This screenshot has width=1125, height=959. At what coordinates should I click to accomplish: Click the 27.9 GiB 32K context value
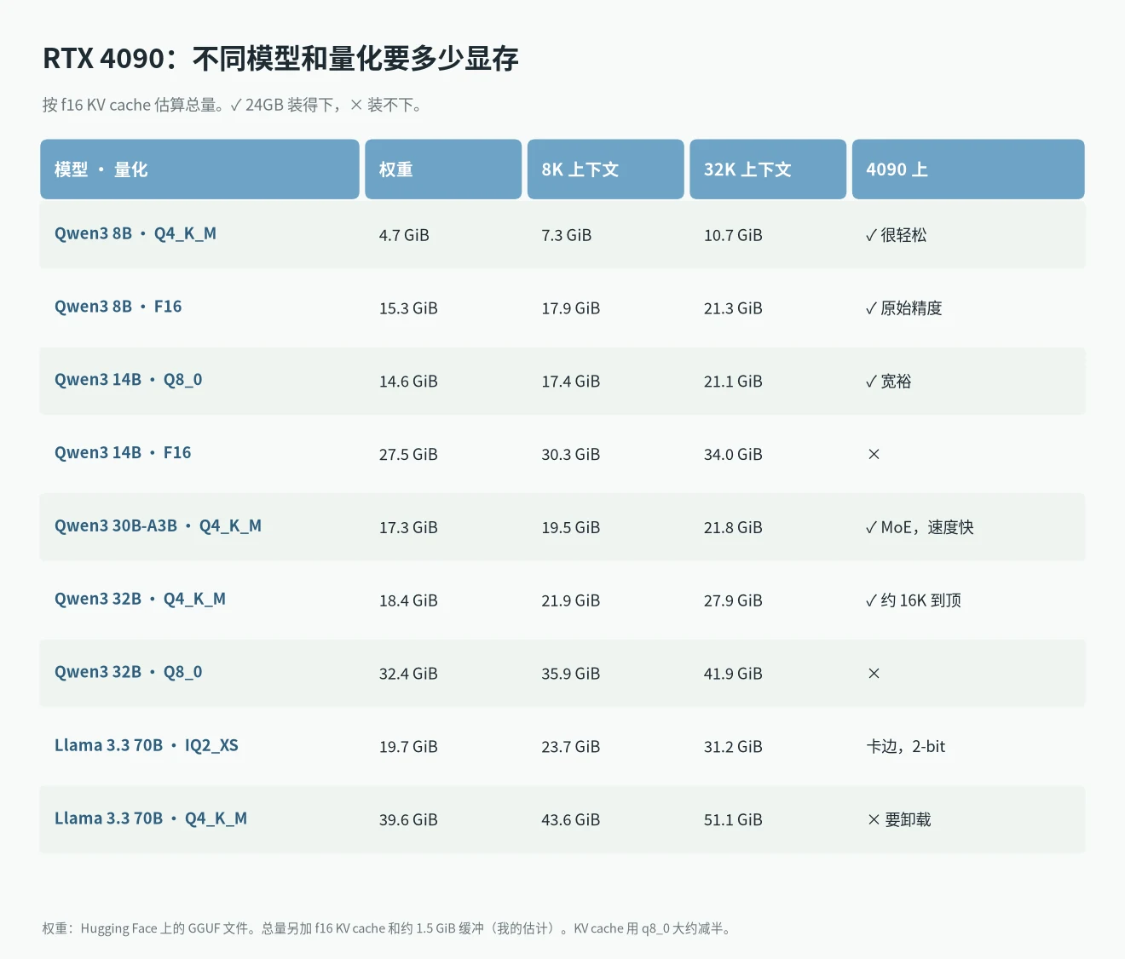(x=733, y=601)
